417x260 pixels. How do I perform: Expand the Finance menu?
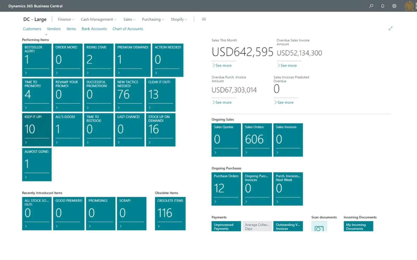[66, 19]
